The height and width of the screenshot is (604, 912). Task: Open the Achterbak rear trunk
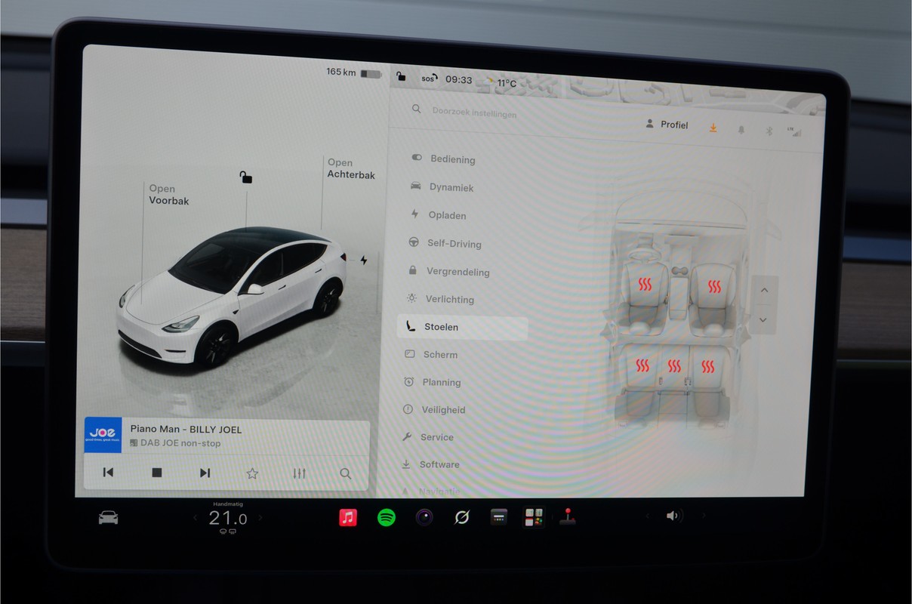point(350,168)
